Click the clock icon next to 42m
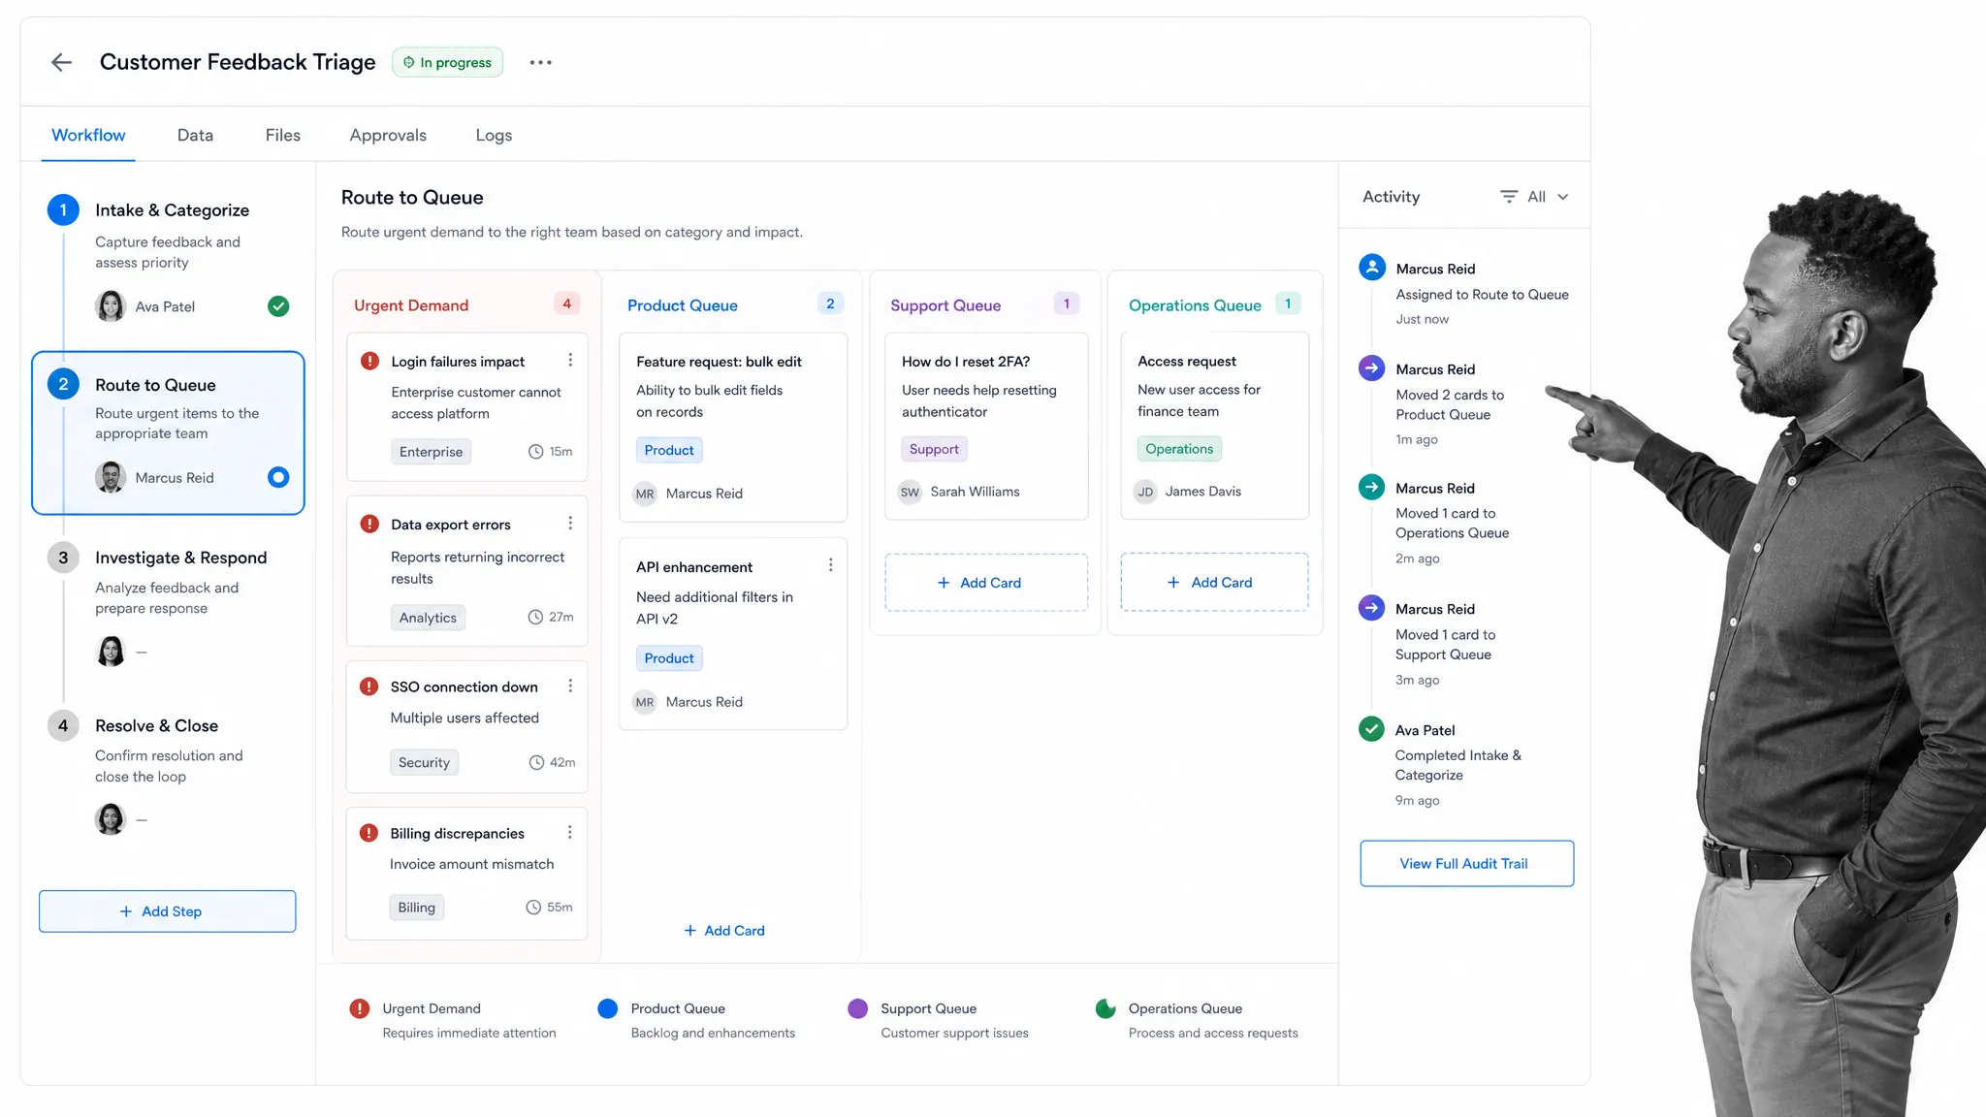 tap(536, 762)
